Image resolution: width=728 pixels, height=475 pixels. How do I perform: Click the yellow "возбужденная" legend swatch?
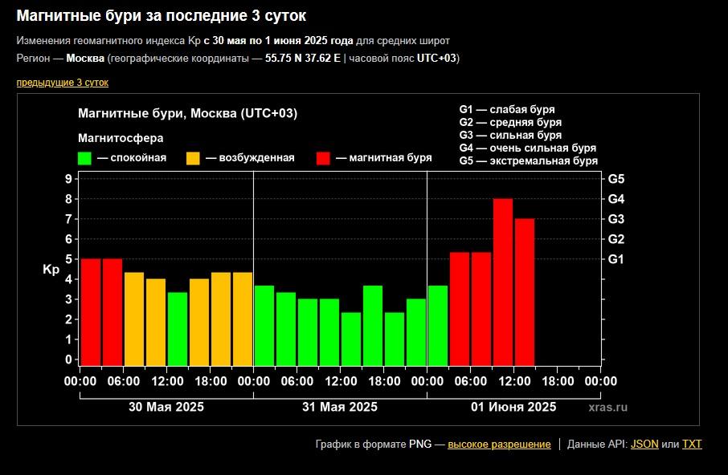tap(193, 159)
